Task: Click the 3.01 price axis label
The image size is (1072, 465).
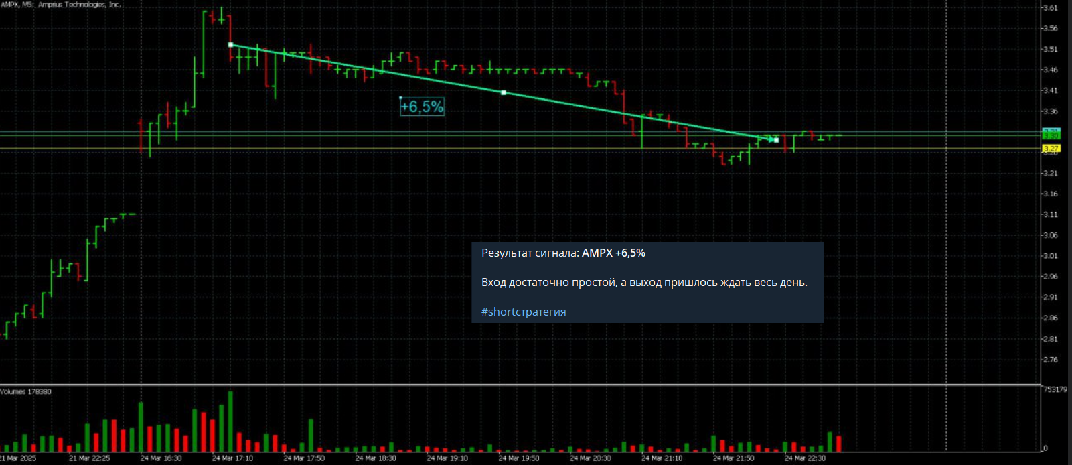Action: tap(1050, 256)
